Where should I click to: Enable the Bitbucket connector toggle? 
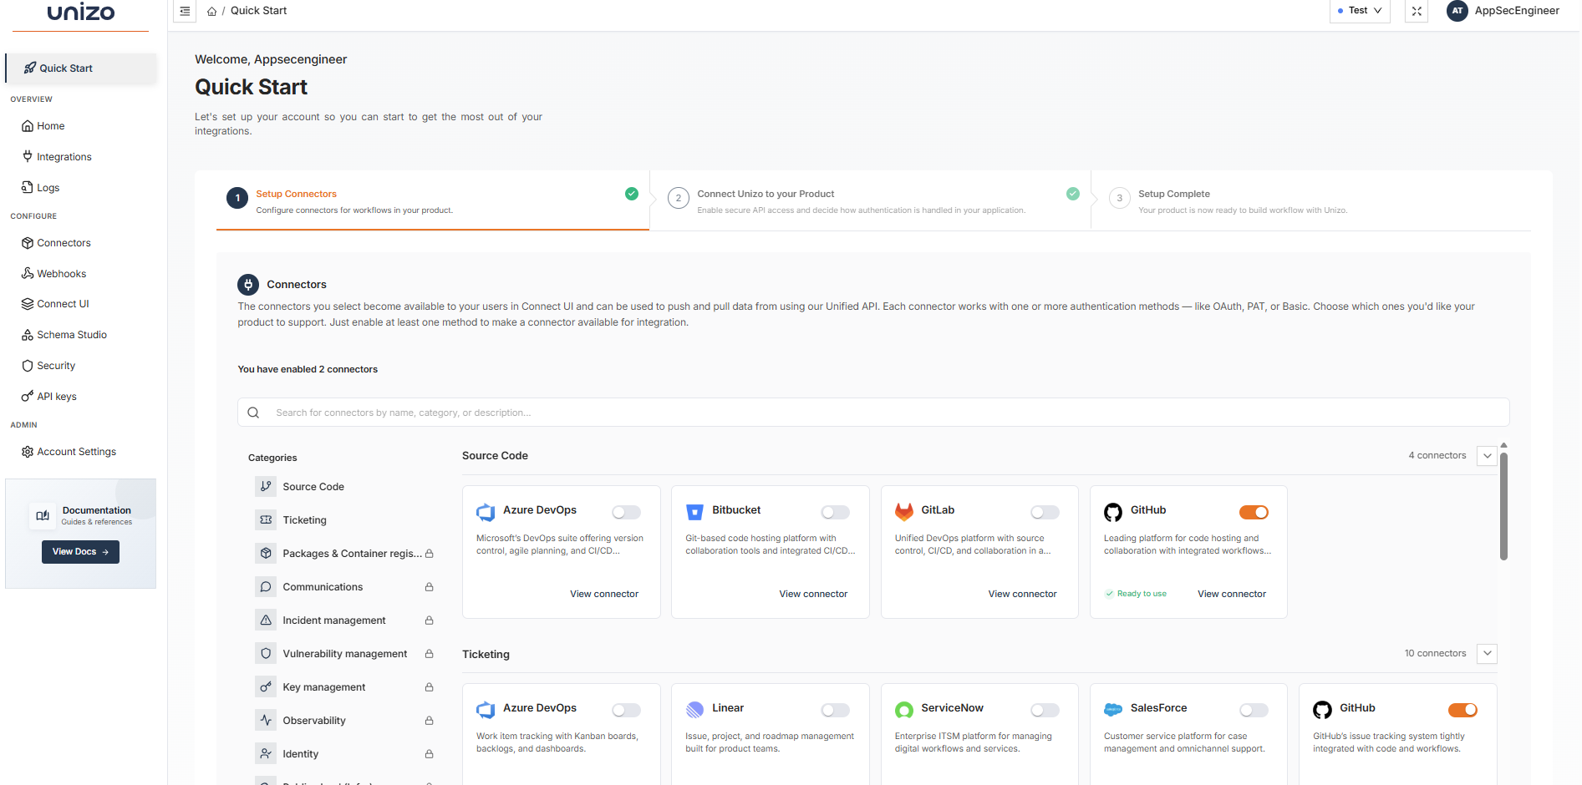(x=836, y=512)
